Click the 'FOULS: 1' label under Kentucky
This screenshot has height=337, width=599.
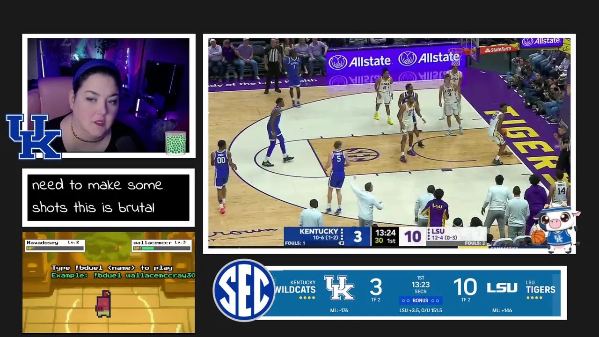(294, 243)
